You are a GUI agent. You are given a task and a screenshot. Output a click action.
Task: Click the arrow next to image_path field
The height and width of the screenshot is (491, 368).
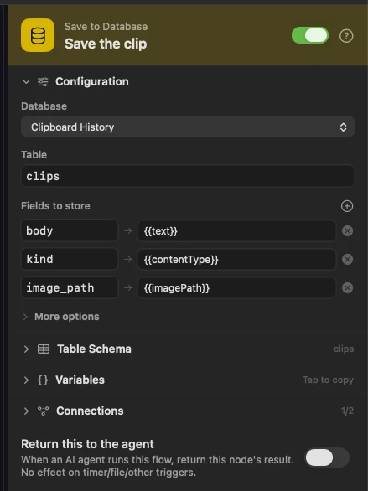[x=127, y=287]
